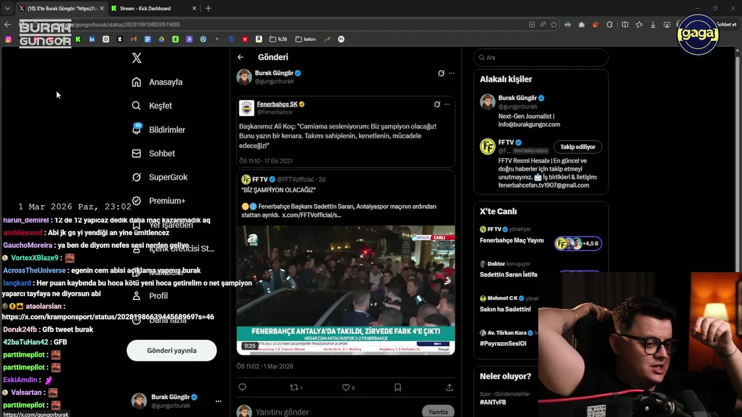Image resolution: width=742 pixels, height=417 pixels.
Task: Click Takip ediyor button for FF TV
Action: coord(578,147)
